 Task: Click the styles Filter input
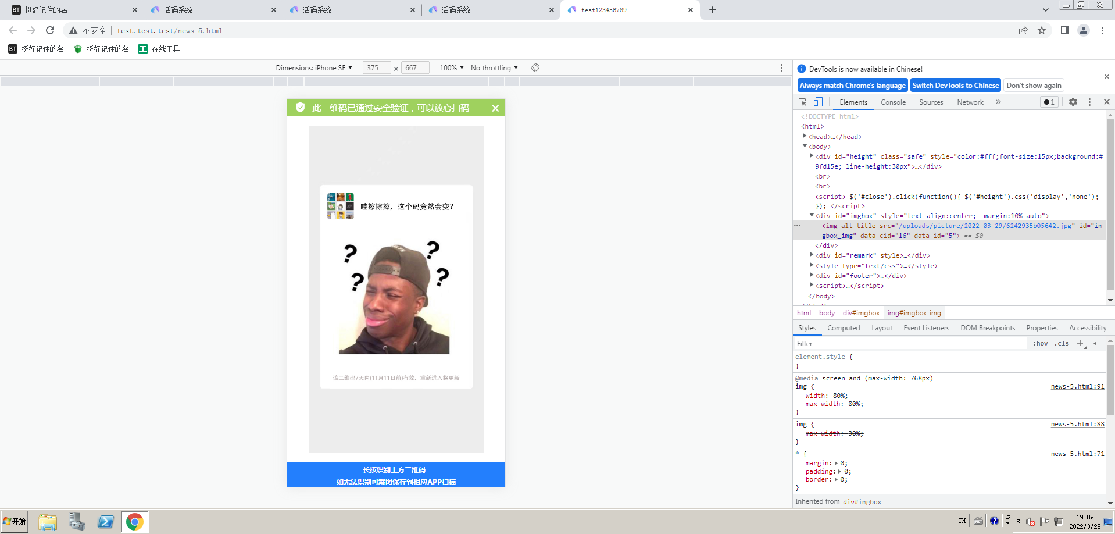tap(910, 343)
